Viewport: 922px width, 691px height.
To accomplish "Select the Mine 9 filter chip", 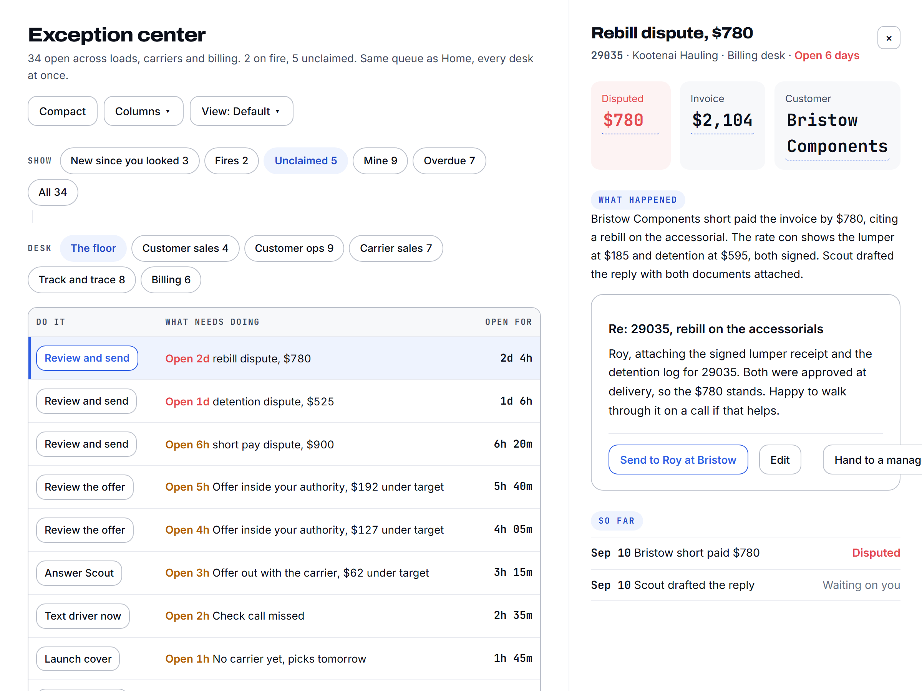I will pyautogui.click(x=380, y=161).
